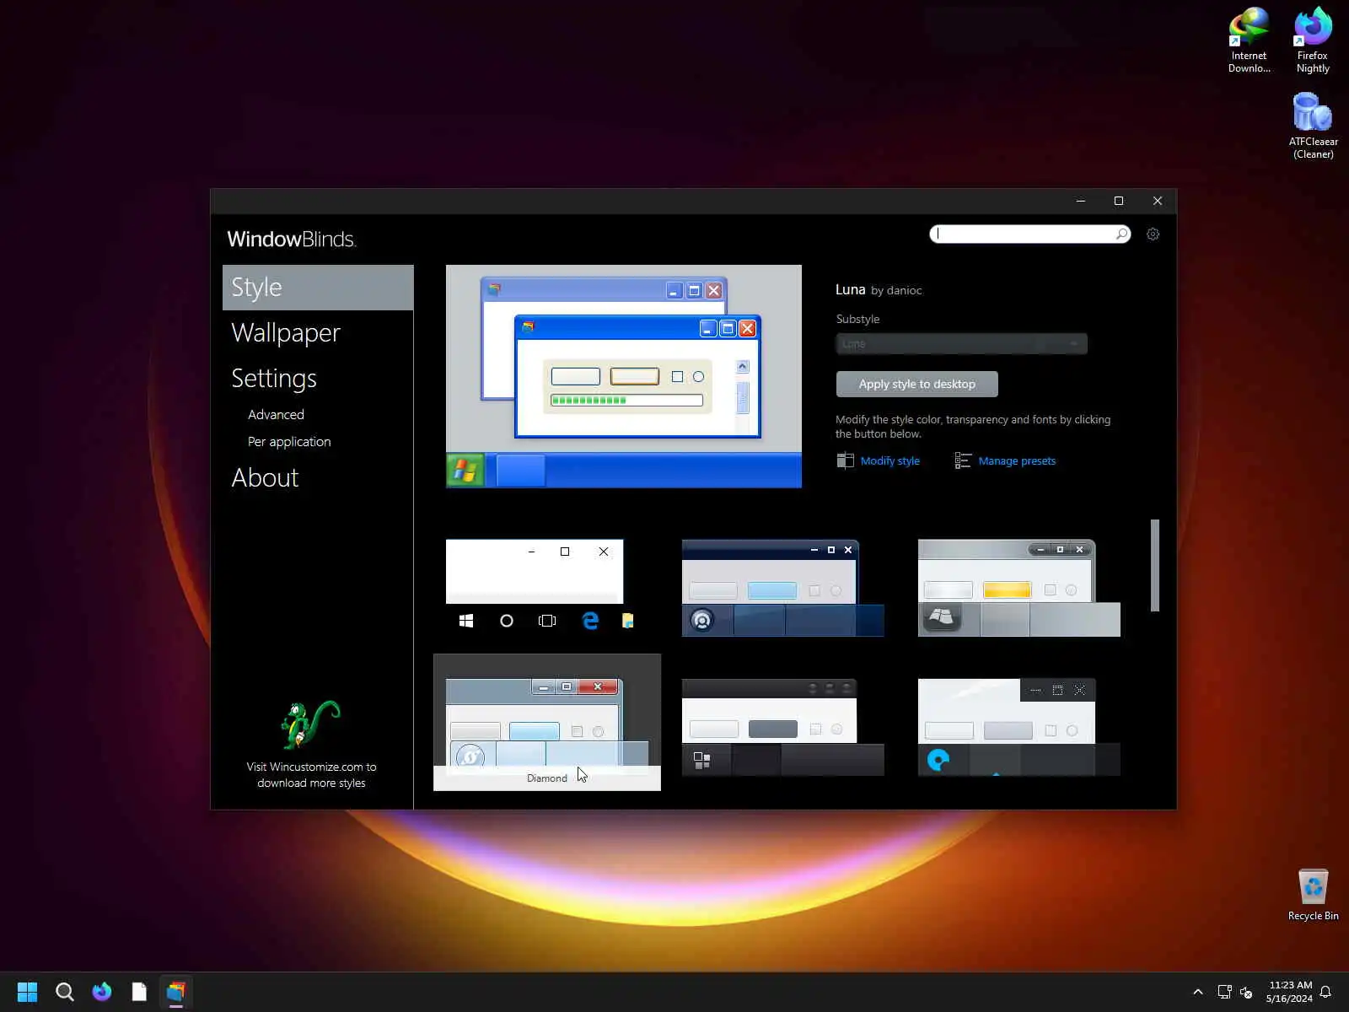
Task: Close the WindowBlinds window
Action: click(x=1158, y=201)
